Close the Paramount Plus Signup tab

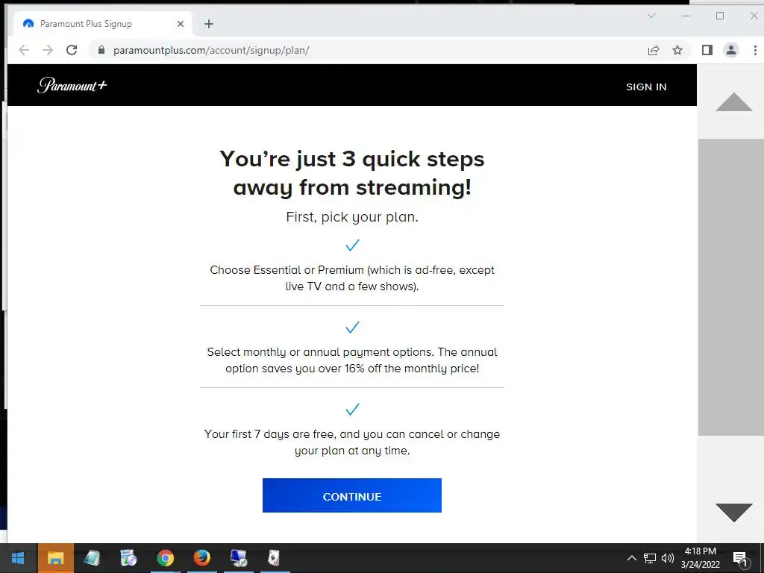[x=181, y=23]
